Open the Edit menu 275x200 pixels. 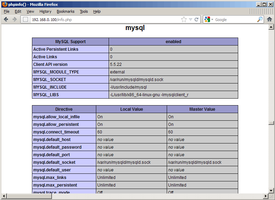click(18, 11)
